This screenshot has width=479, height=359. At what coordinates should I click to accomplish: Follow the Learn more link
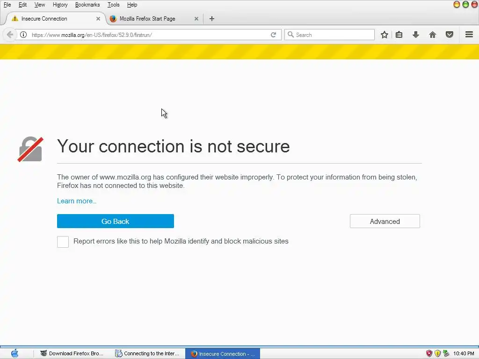[77, 201]
